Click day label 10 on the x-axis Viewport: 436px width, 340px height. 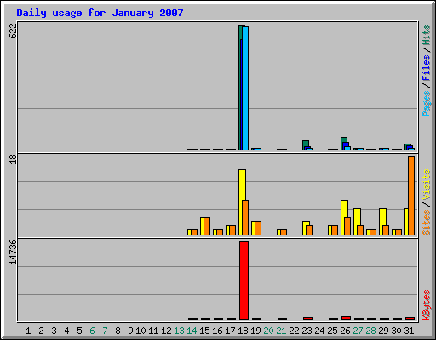pyautogui.click(x=141, y=331)
